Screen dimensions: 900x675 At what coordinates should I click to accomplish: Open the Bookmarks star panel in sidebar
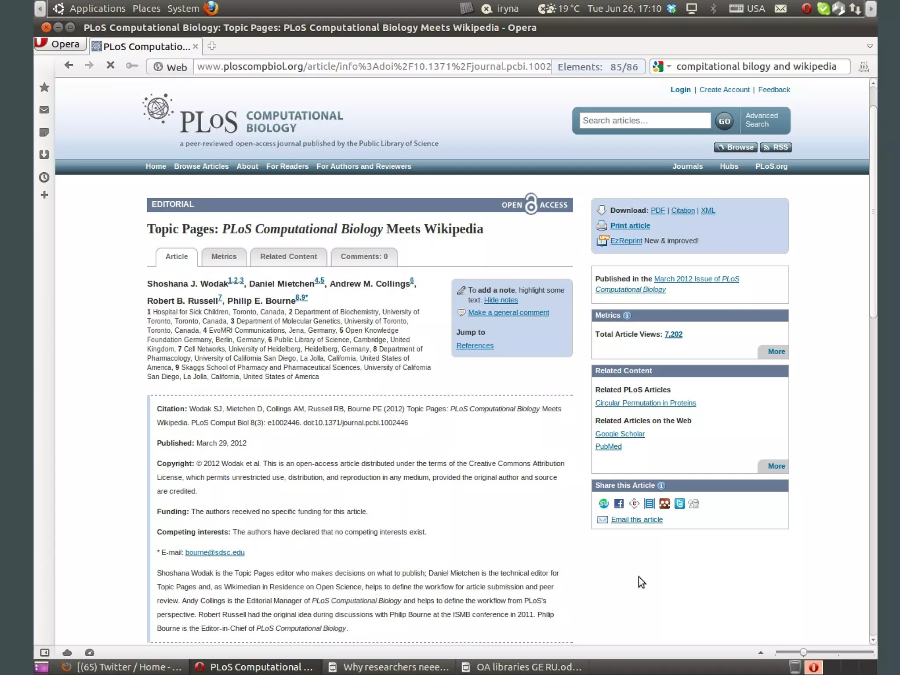point(44,87)
